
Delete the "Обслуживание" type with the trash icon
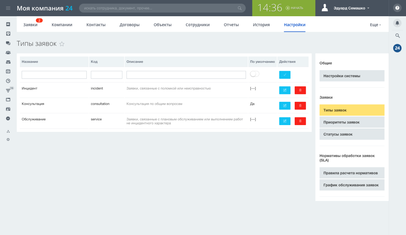coord(300,121)
